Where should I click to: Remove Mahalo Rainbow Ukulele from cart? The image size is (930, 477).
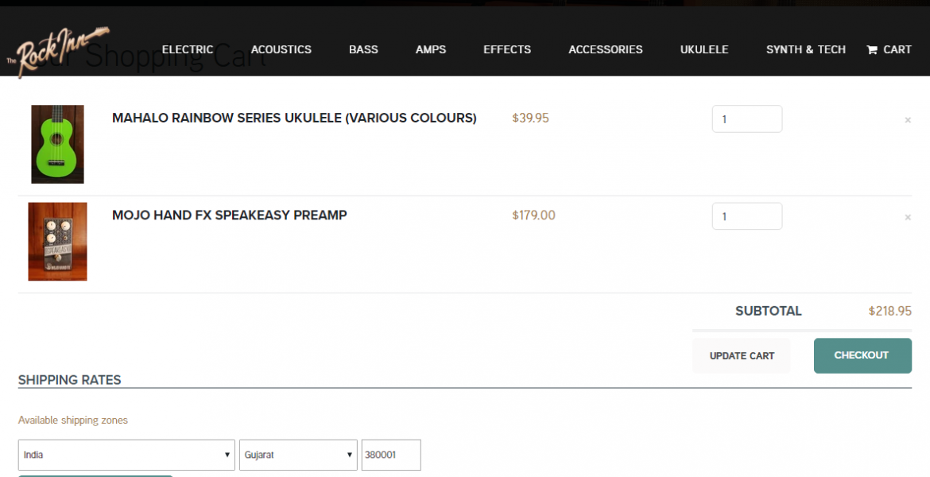click(x=908, y=120)
